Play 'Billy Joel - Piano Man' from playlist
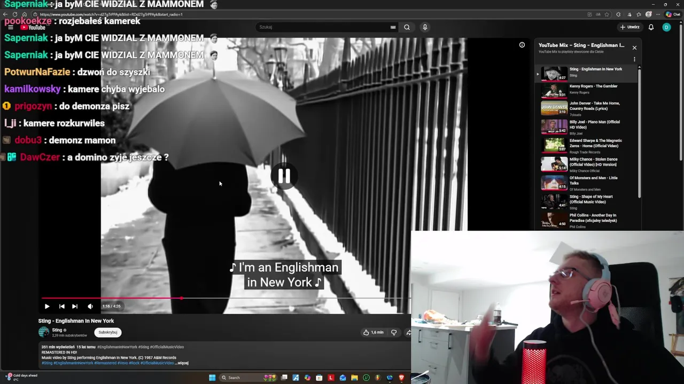The image size is (684, 384). coord(587,127)
